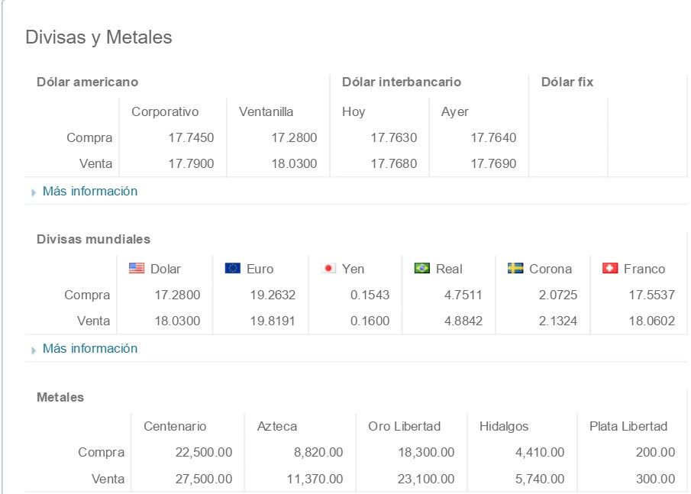Expand the Más información arrow under Divisas mundiales

point(34,349)
